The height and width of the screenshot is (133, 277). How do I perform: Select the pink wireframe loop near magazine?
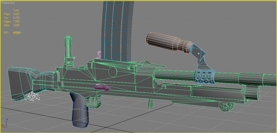point(99,54)
